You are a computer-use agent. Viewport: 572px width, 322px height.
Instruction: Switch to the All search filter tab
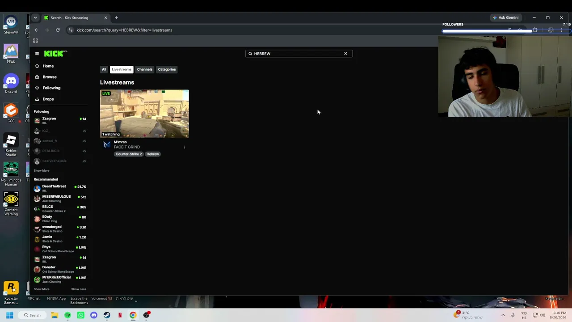coord(104,69)
